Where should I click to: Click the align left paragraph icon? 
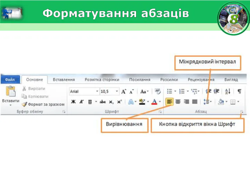click(169, 102)
